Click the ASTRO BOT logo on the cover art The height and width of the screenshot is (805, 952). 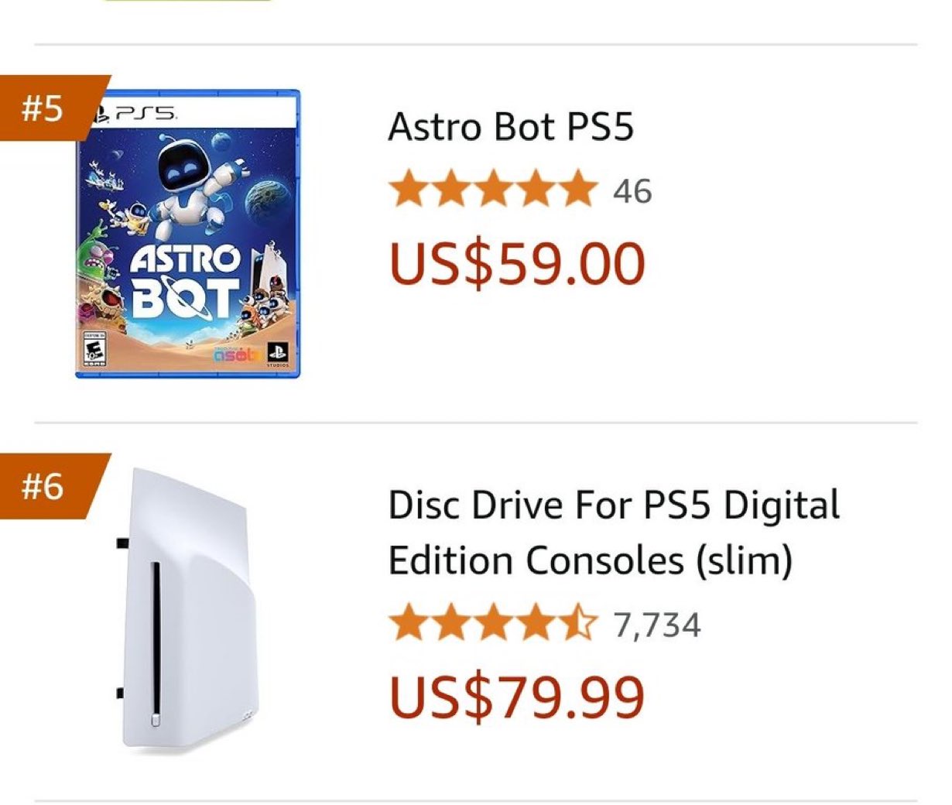[x=186, y=283]
